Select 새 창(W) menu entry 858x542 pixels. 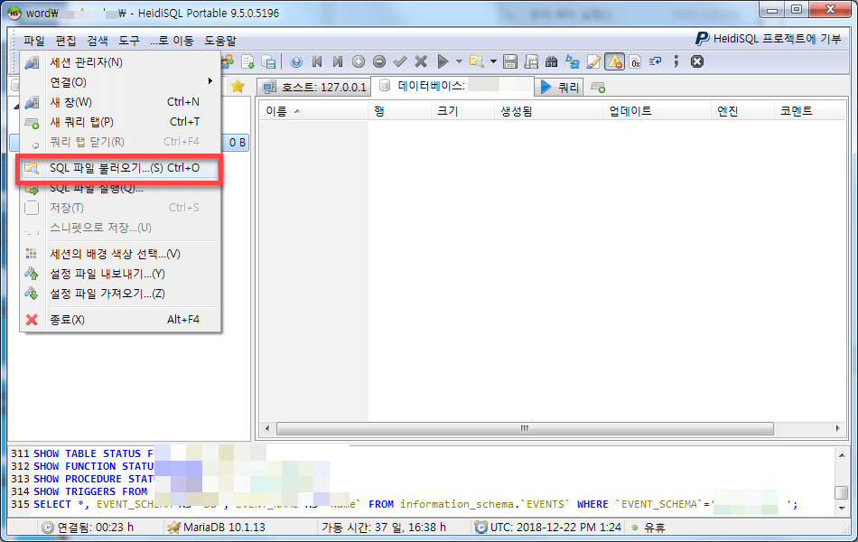pyautogui.click(x=120, y=102)
